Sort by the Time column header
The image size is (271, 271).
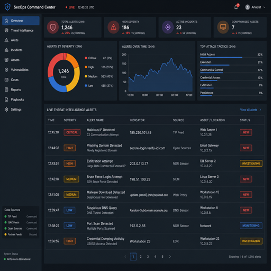coord(51,120)
